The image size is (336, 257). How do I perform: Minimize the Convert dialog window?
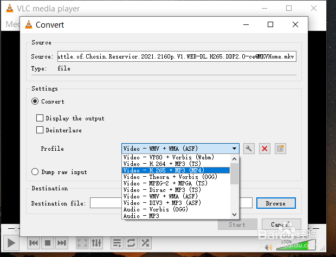(246, 24)
